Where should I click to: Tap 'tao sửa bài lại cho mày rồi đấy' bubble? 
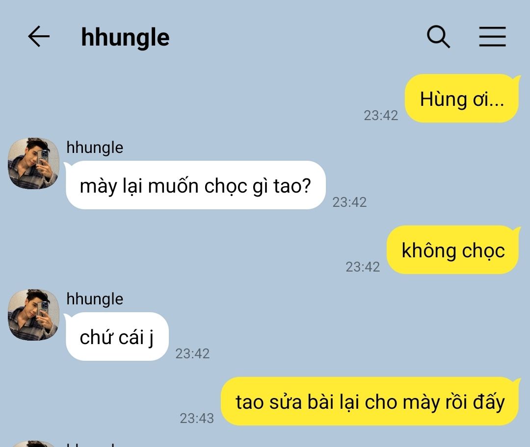coord(370,401)
